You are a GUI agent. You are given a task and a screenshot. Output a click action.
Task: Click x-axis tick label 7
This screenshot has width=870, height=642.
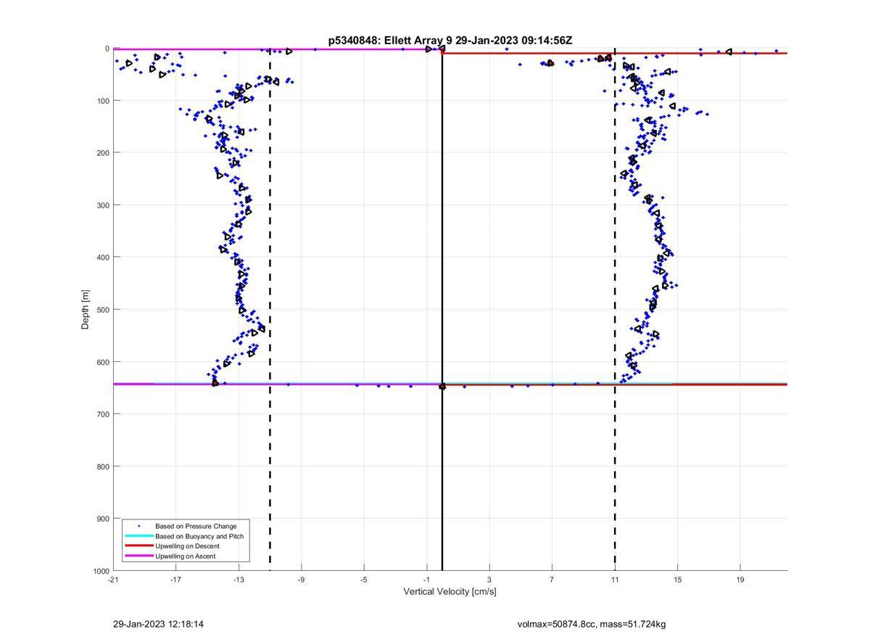(552, 579)
